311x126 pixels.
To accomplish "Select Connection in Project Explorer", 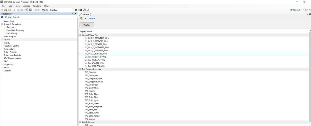I will [9, 21].
